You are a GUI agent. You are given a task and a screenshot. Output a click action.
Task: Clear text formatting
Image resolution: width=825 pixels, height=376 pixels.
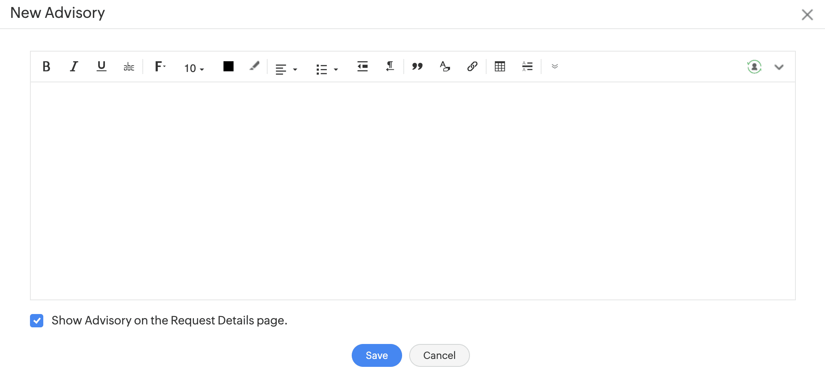click(445, 67)
